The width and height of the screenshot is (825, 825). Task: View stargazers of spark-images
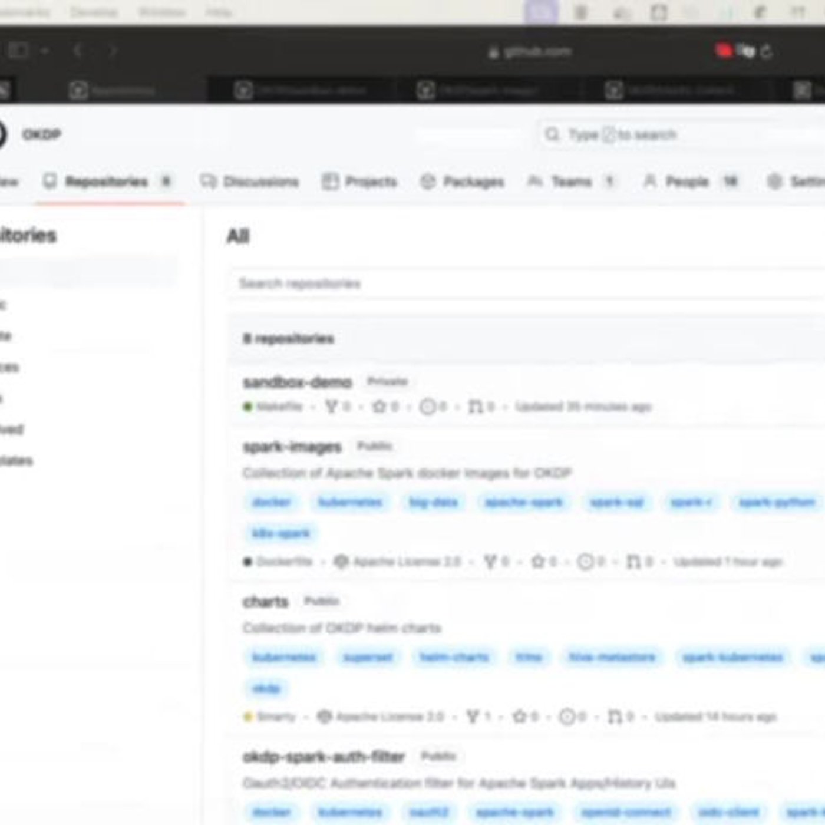544,562
